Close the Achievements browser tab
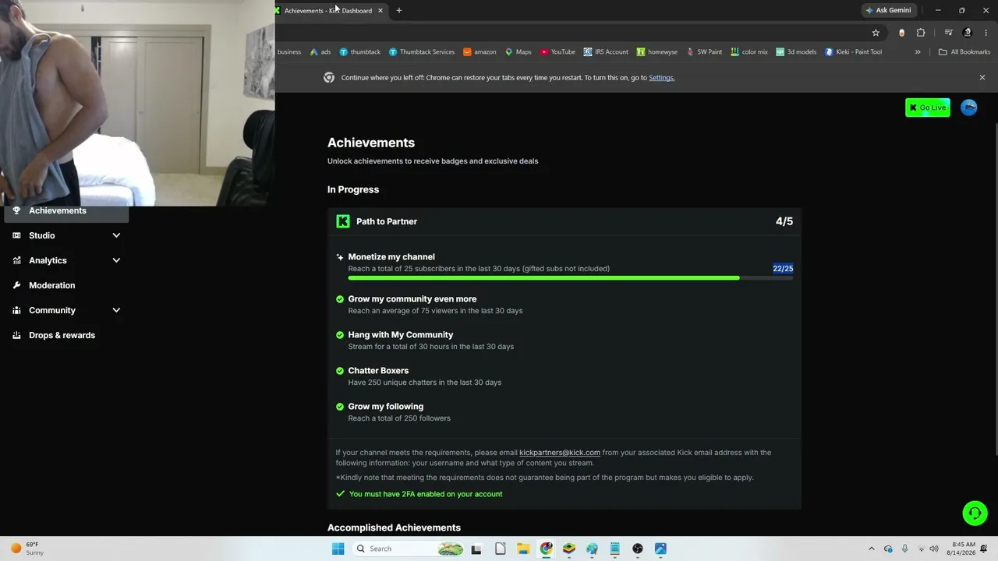This screenshot has height=561, width=998. pos(380,10)
